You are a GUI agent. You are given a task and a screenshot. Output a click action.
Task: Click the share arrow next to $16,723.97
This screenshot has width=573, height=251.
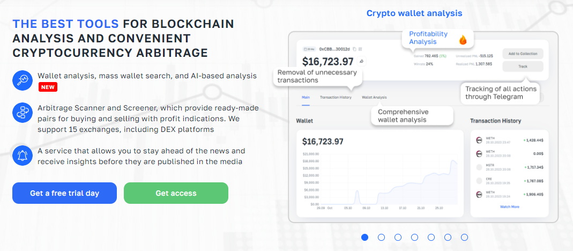pyautogui.click(x=361, y=62)
